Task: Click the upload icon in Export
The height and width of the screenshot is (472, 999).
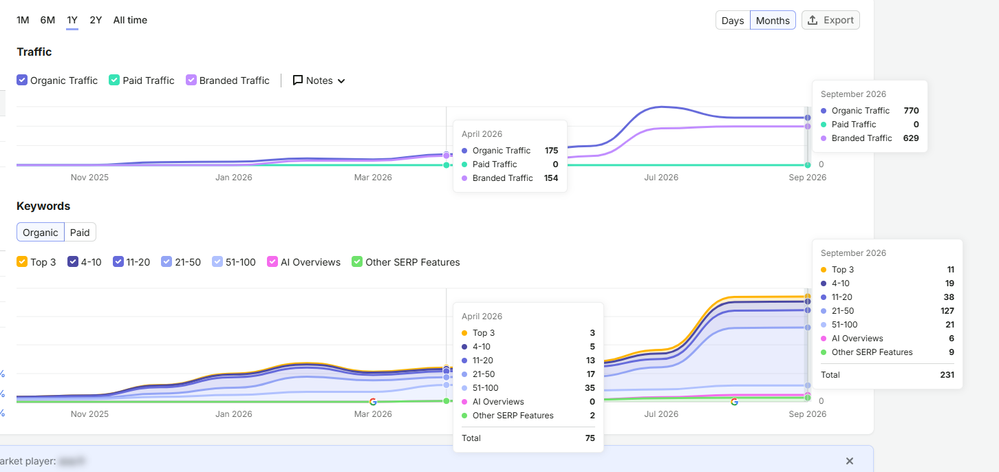Action: [x=813, y=20]
